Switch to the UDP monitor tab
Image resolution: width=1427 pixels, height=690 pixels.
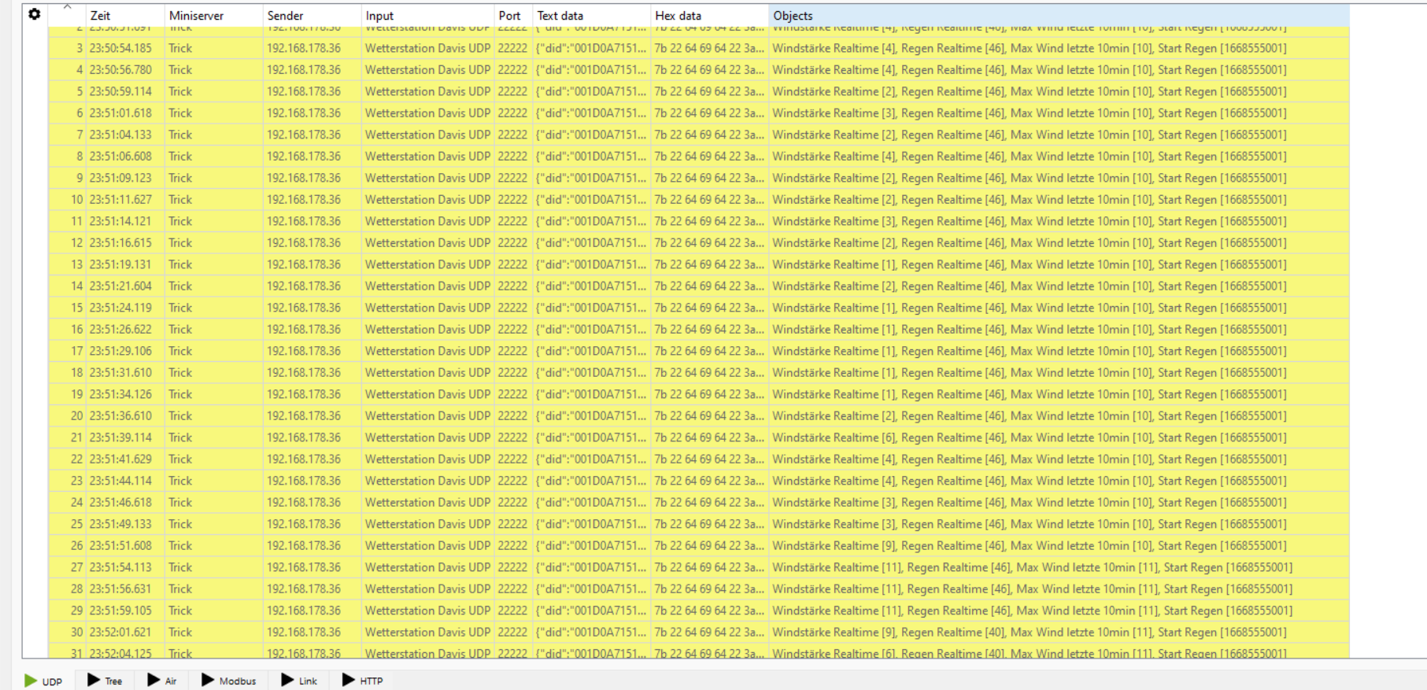coord(43,681)
